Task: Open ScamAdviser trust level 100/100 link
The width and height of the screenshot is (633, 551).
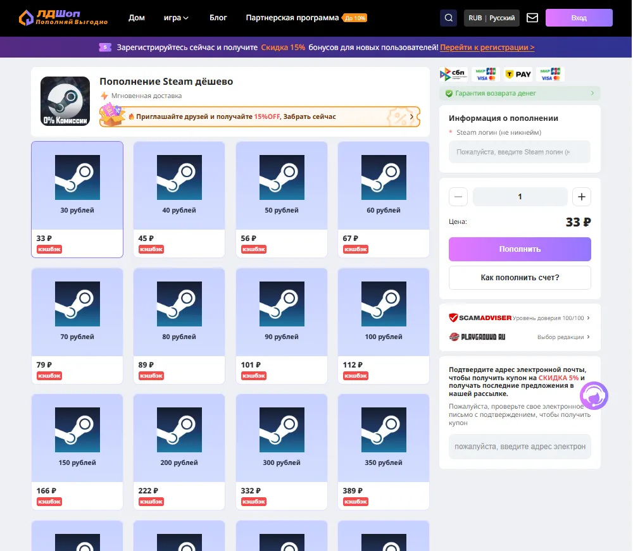Action: pyautogui.click(x=551, y=318)
